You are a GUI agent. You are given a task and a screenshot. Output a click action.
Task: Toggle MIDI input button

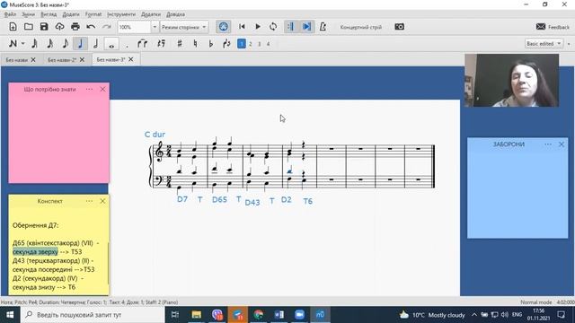pyautogui.click(x=224, y=27)
